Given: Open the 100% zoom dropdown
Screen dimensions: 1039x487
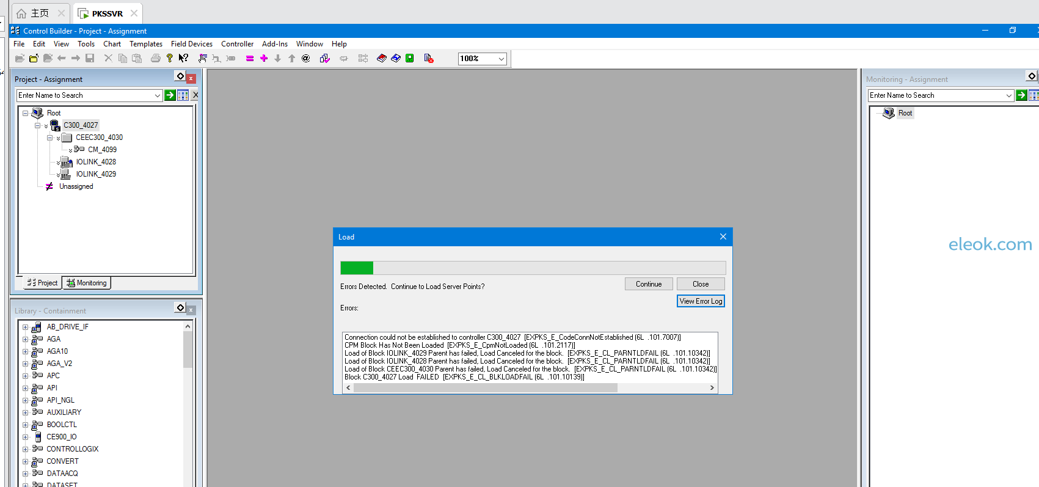Looking at the screenshot, I should click(501, 59).
